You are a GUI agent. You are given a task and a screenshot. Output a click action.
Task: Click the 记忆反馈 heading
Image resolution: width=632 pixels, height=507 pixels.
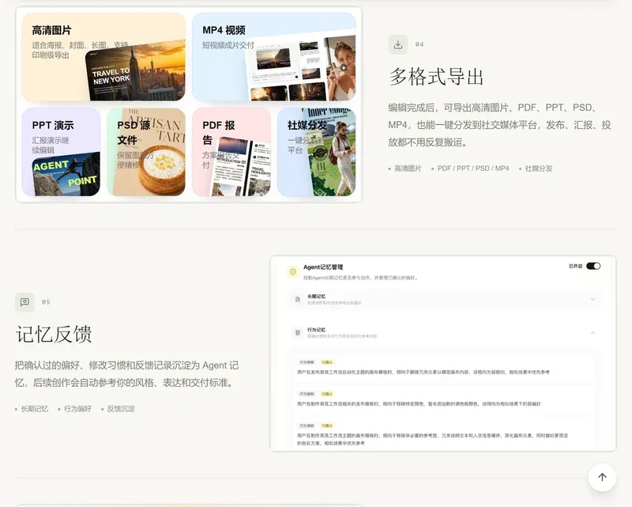pos(54,334)
